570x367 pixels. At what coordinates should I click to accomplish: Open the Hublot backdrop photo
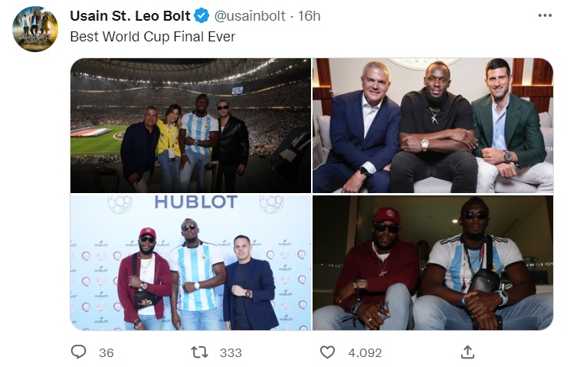[x=191, y=263]
